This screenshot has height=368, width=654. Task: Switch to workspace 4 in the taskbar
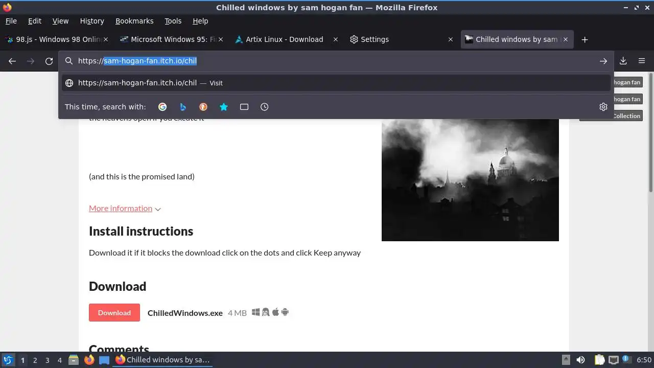pyautogui.click(x=59, y=360)
